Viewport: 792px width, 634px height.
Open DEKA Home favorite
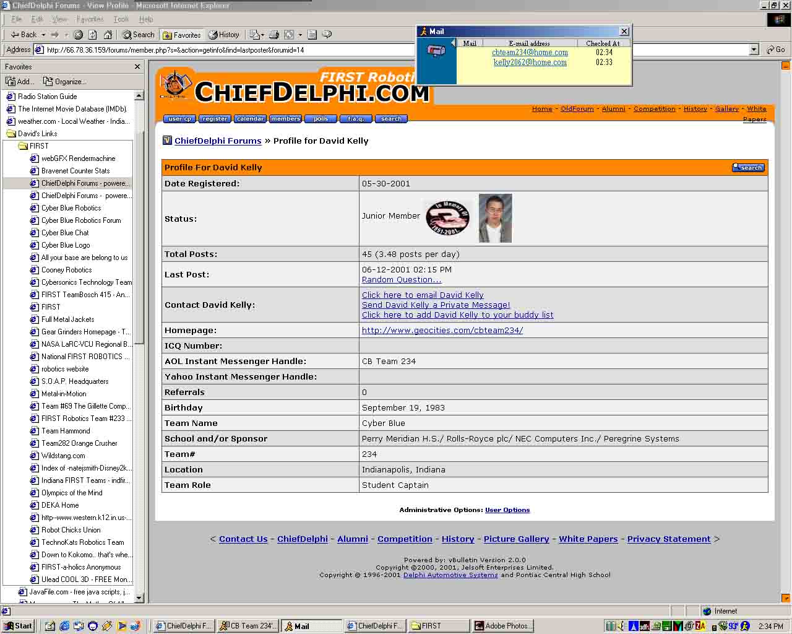pos(54,505)
